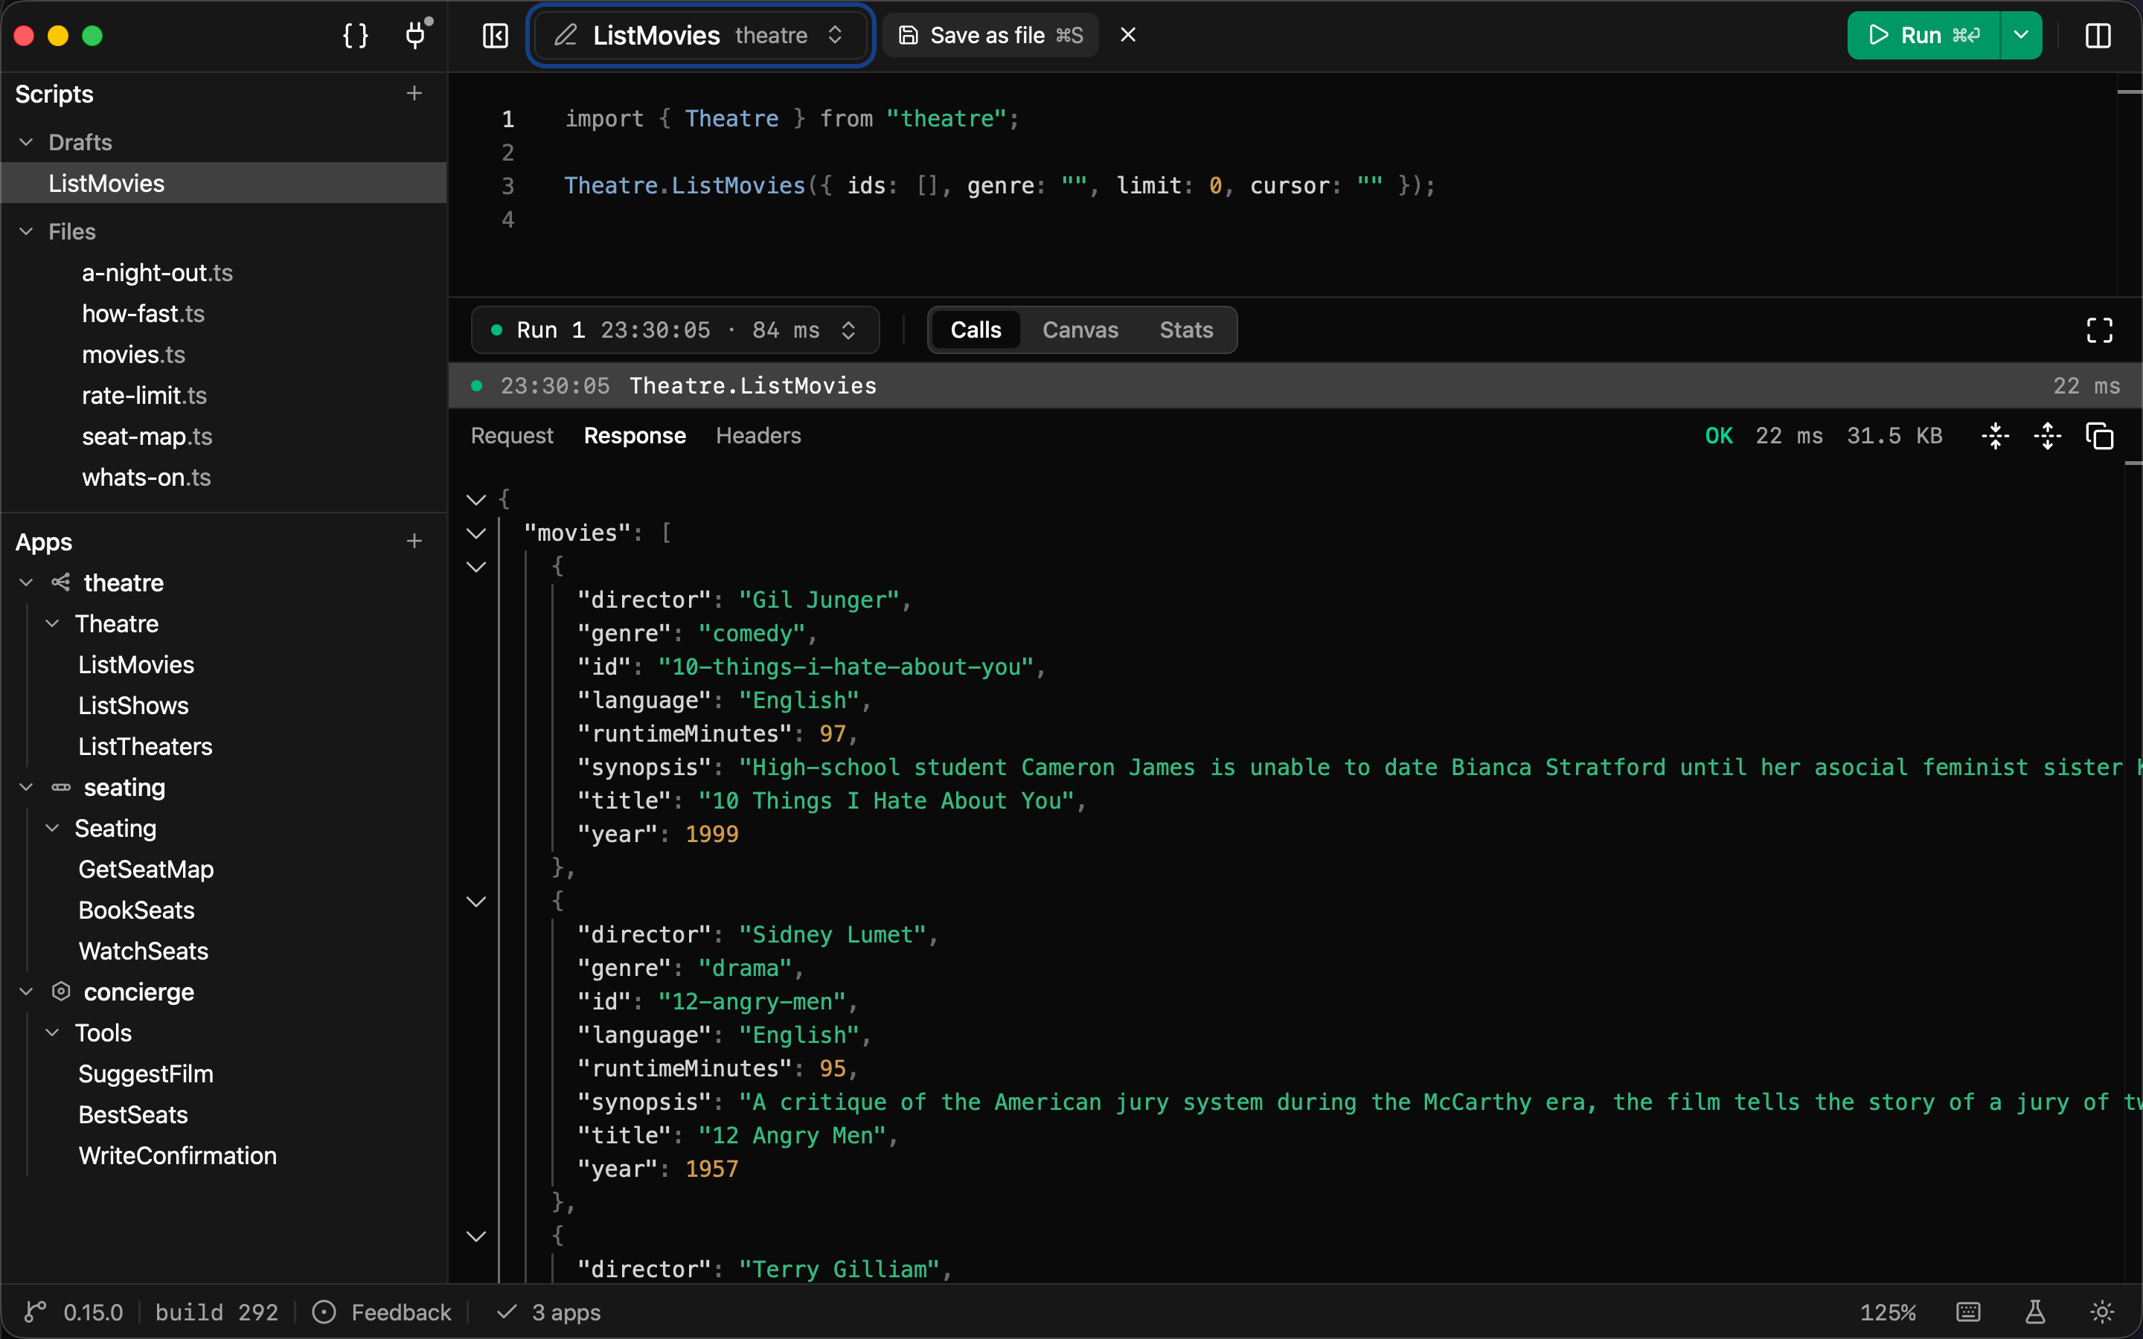Select ListShows method under Theatre
This screenshot has height=1339, width=2143.
coord(134,706)
